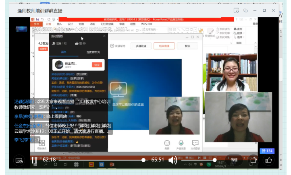This screenshot has height=175, width=291.
Task: Open the playlist/notes icon at bottom left
Action: [19, 161]
